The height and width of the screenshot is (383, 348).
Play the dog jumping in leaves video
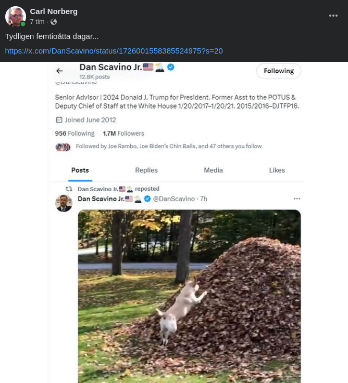pyautogui.click(x=189, y=296)
